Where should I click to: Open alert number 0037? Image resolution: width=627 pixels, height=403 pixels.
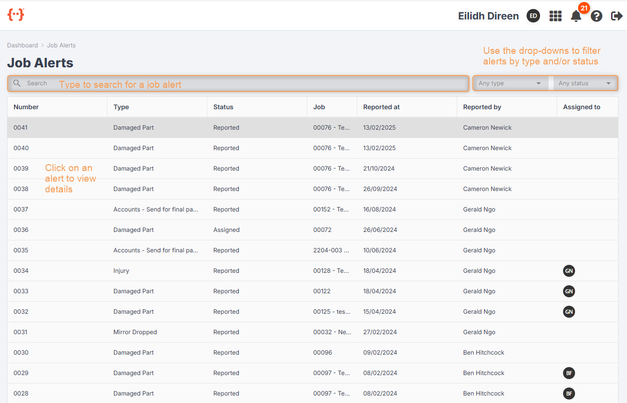tap(313, 209)
